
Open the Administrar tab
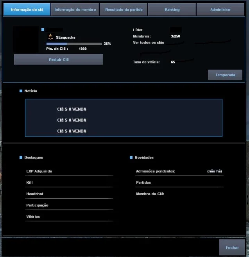click(220, 9)
